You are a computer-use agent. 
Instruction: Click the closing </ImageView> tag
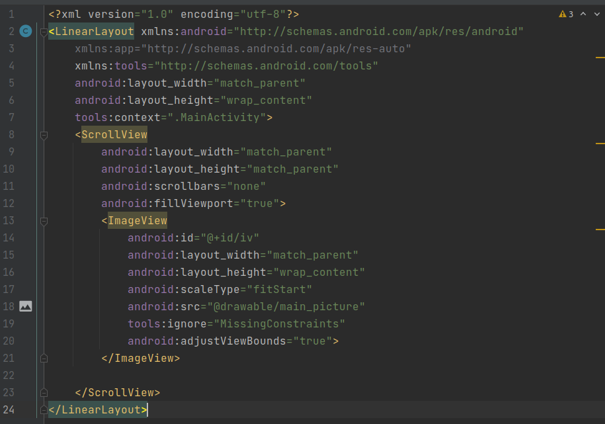coord(141,358)
